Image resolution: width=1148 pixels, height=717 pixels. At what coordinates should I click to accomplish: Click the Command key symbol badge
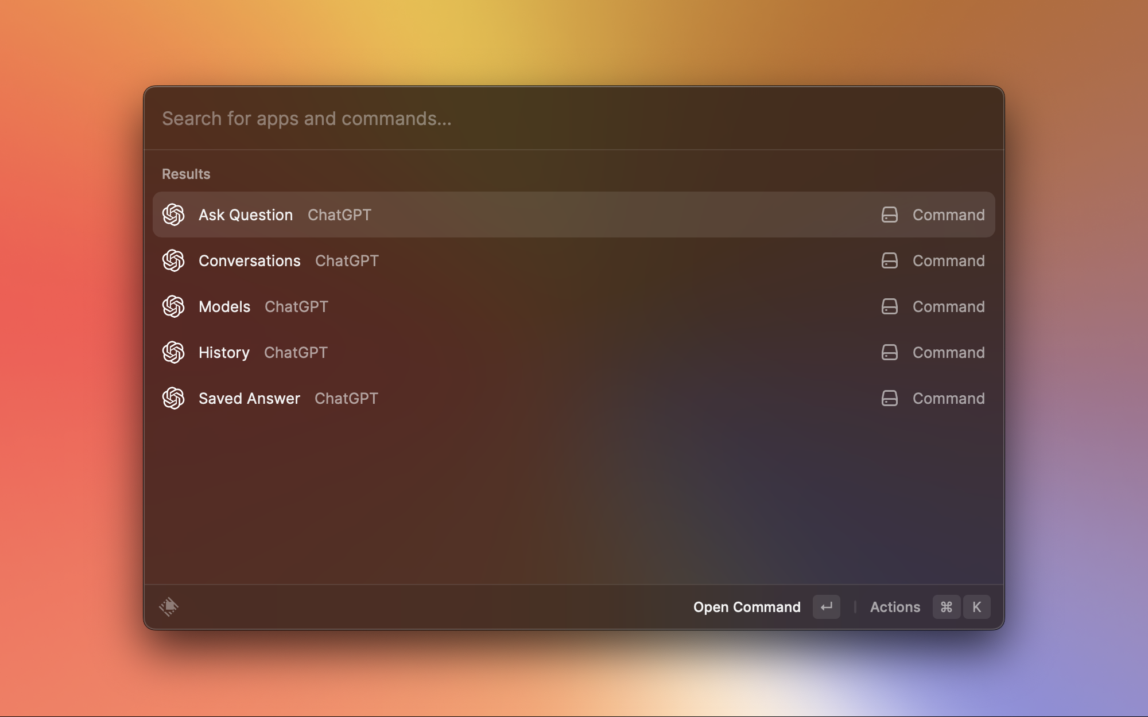click(x=947, y=607)
